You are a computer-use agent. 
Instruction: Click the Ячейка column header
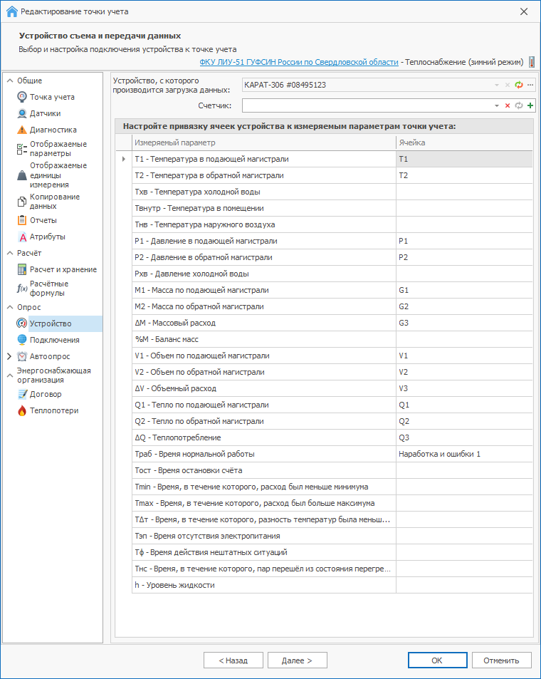pyautogui.click(x=463, y=142)
